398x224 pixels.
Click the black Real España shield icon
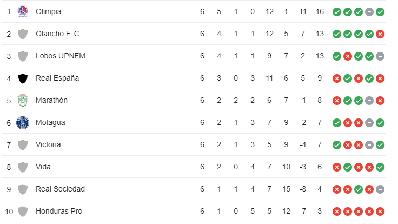point(23,78)
